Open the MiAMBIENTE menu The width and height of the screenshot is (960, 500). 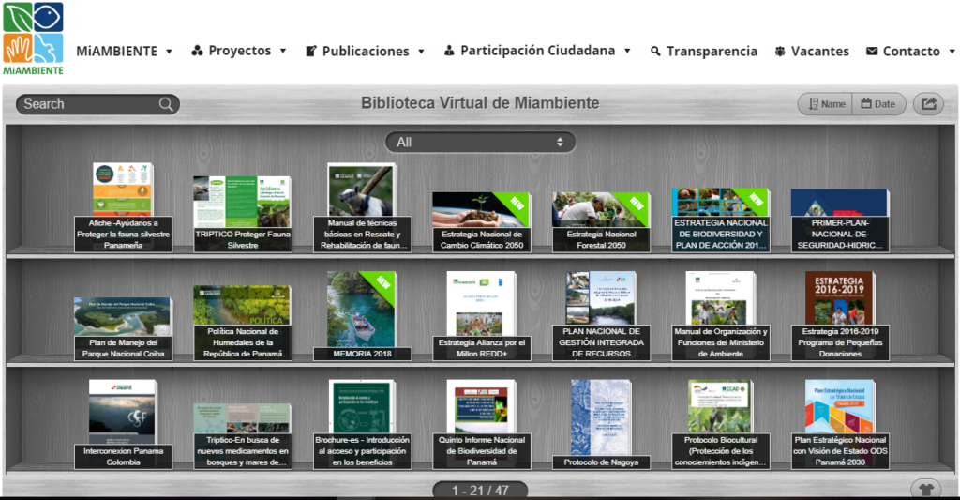click(x=124, y=51)
